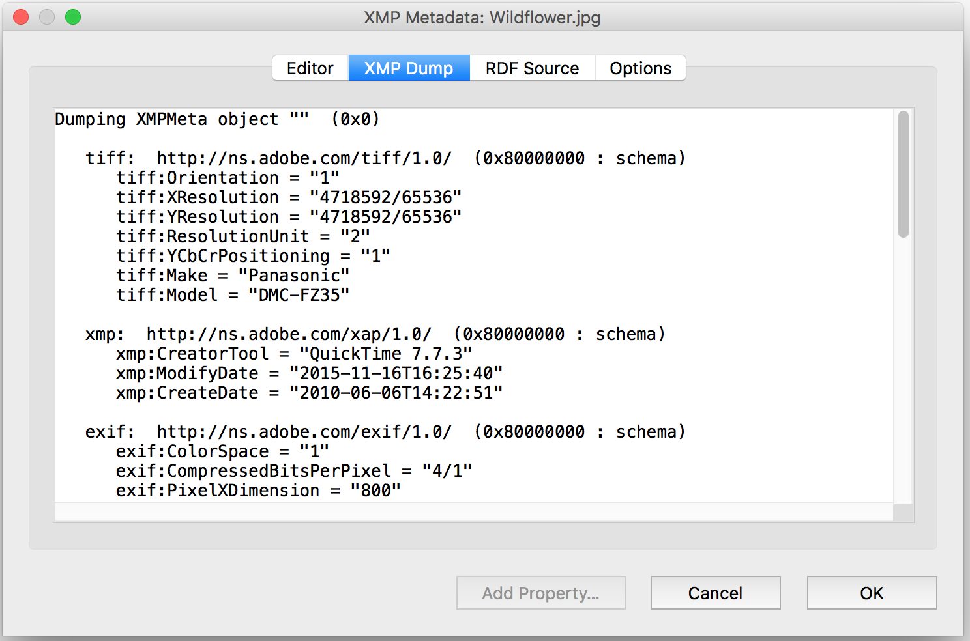Click the tiff:Make = "Panasonic" line
970x641 pixels.
click(x=233, y=276)
